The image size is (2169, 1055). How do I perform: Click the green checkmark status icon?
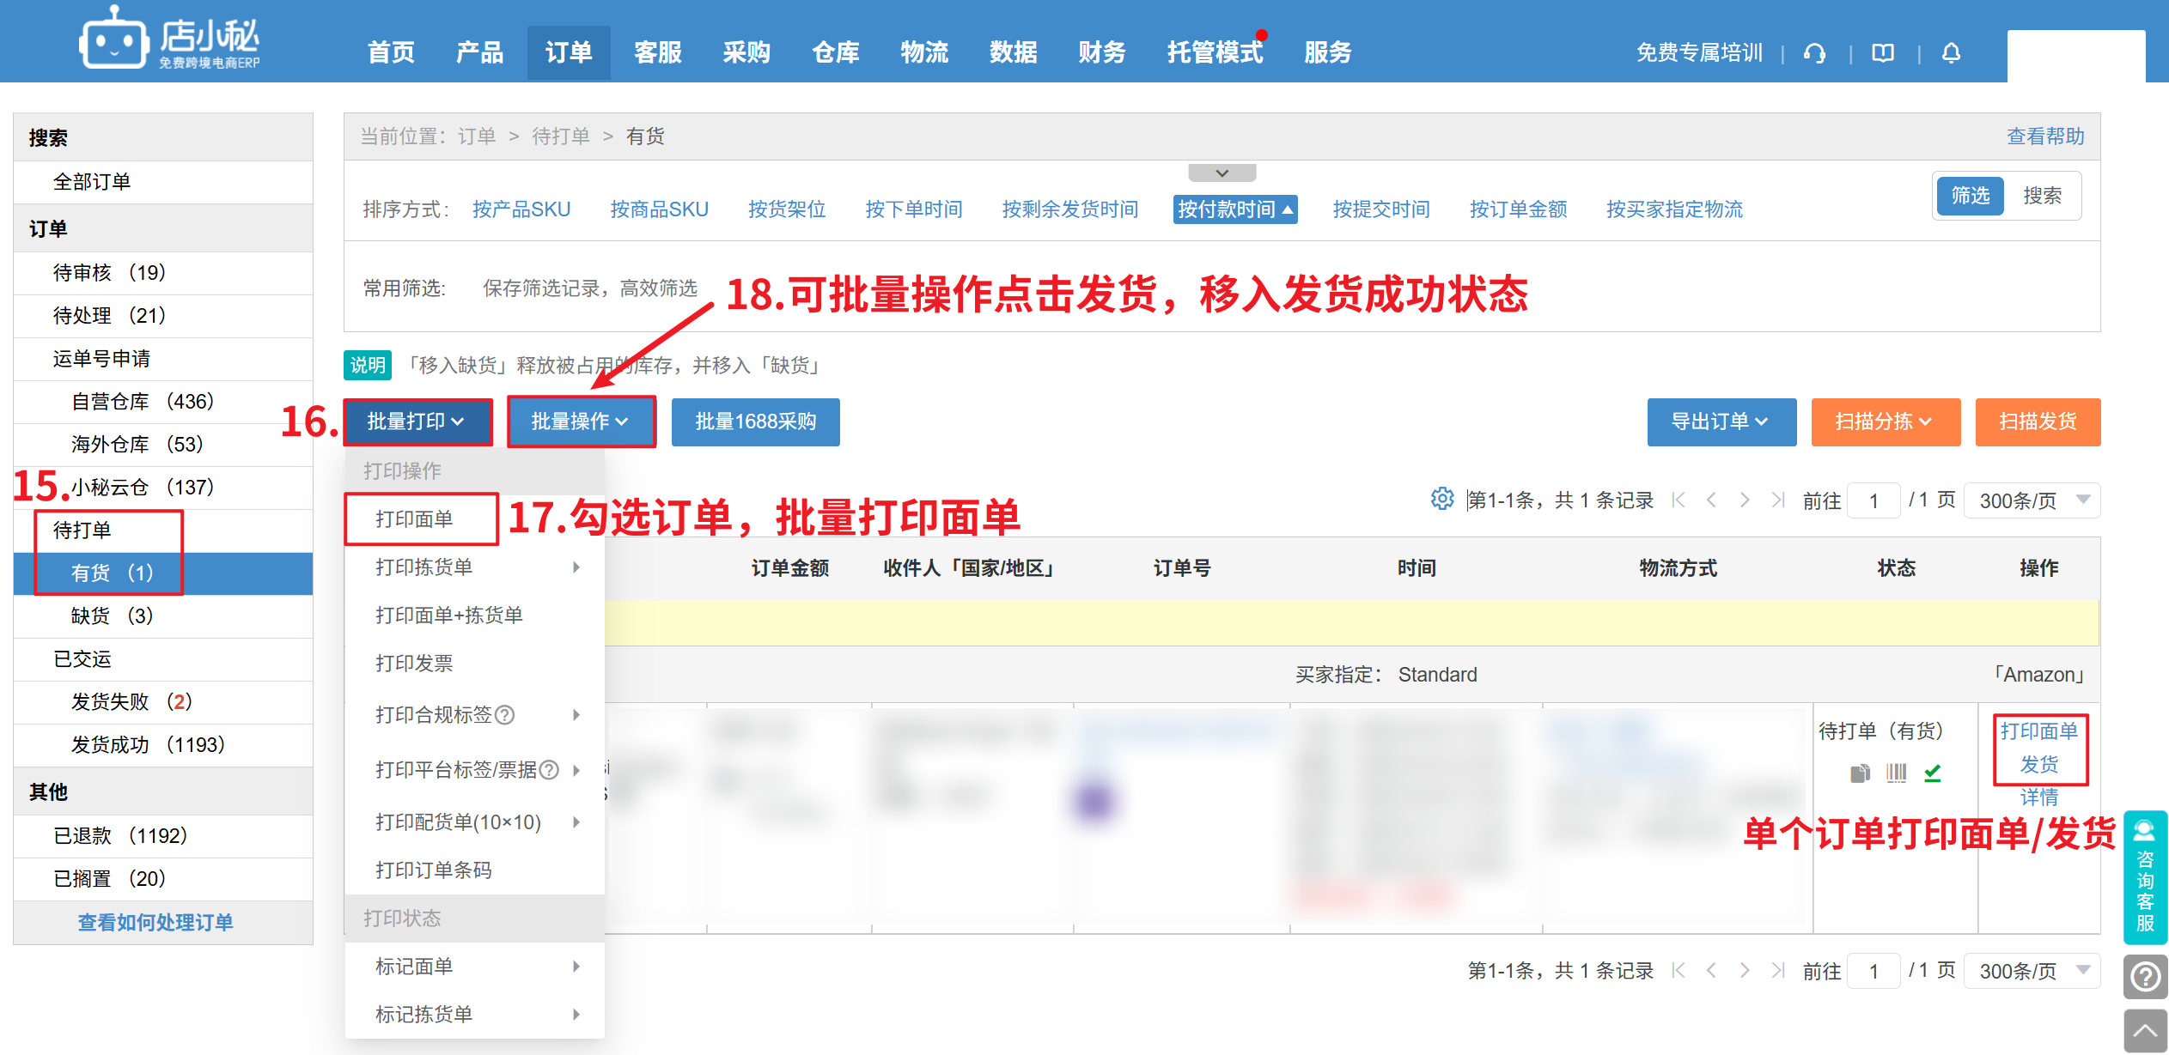click(1933, 773)
